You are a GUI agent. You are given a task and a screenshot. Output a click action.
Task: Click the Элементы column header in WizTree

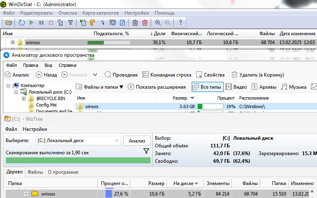(x=218, y=183)
